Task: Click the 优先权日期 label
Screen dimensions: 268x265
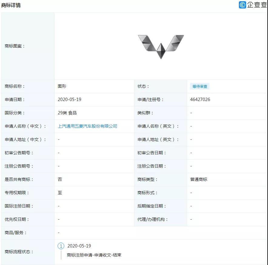Action: click(17, 219)
